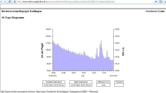This screenshot has width=166, height=93.
Task: Click the 07.07 date tick label
Action: (84, 73)
